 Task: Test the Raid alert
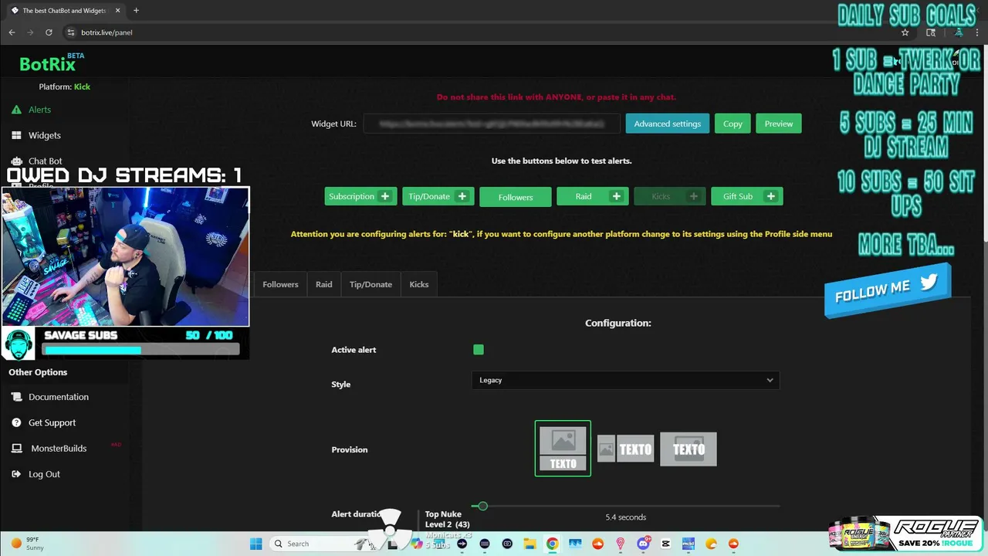click(x=583, y=196)
